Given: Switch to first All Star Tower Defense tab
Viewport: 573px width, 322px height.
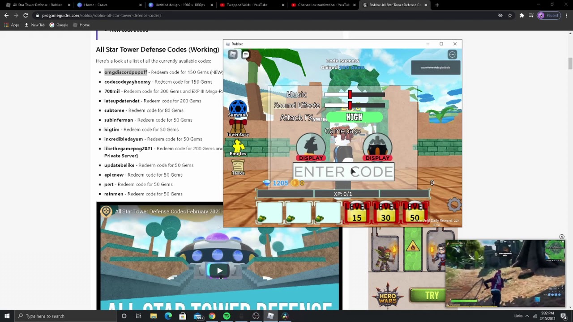Looking at the screenshot, I should coord(37,5).
